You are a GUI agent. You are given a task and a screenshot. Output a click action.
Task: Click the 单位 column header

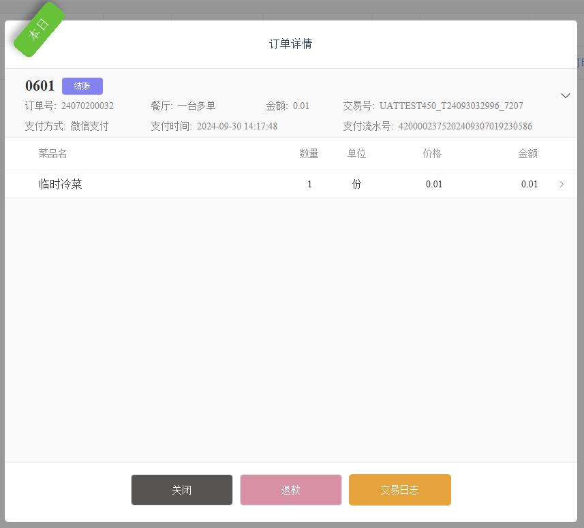tap(356, 153)
